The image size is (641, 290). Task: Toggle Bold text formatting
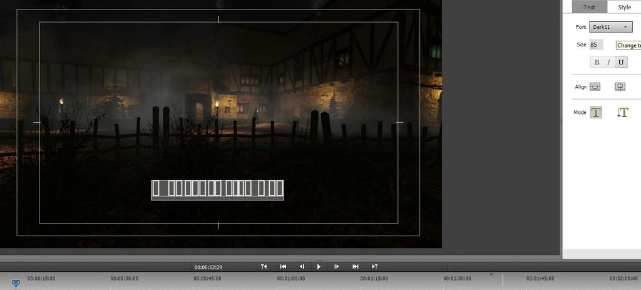point(597,62)
